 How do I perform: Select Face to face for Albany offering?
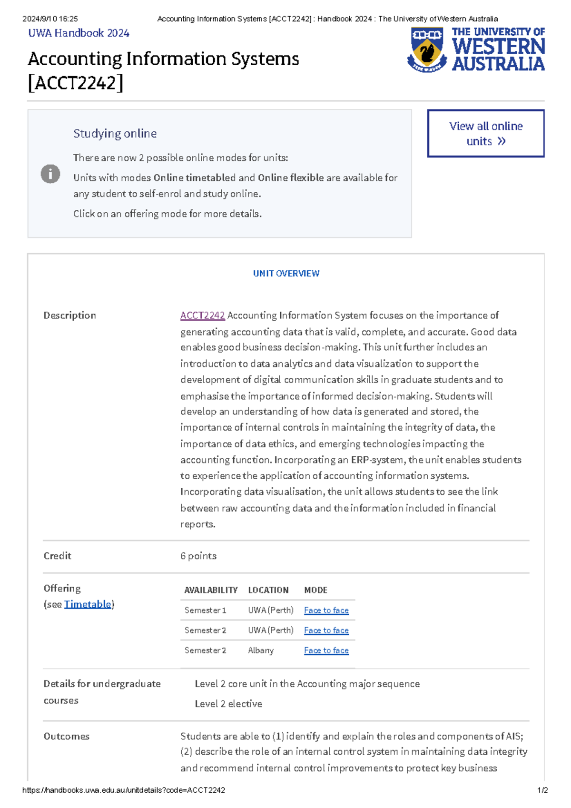pyautogui.click(x=326, y=650)
